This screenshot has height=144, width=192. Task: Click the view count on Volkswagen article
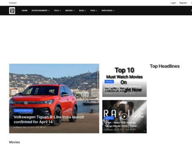click(x=43, y=127)
